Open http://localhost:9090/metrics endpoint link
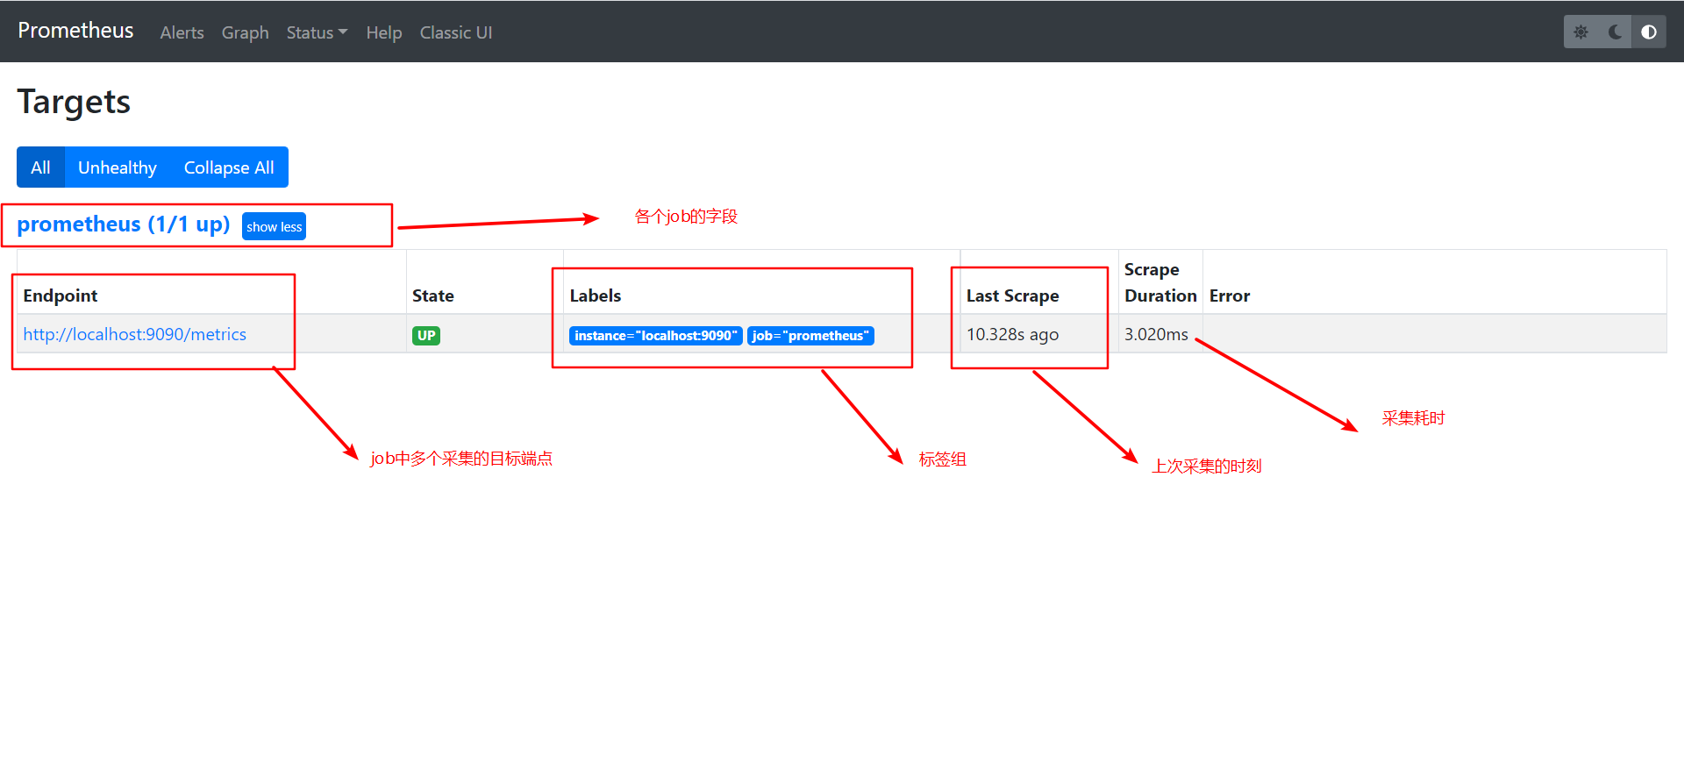Image resolution: width=1684 pixels, height=769 pixels. tap(135, 334)
